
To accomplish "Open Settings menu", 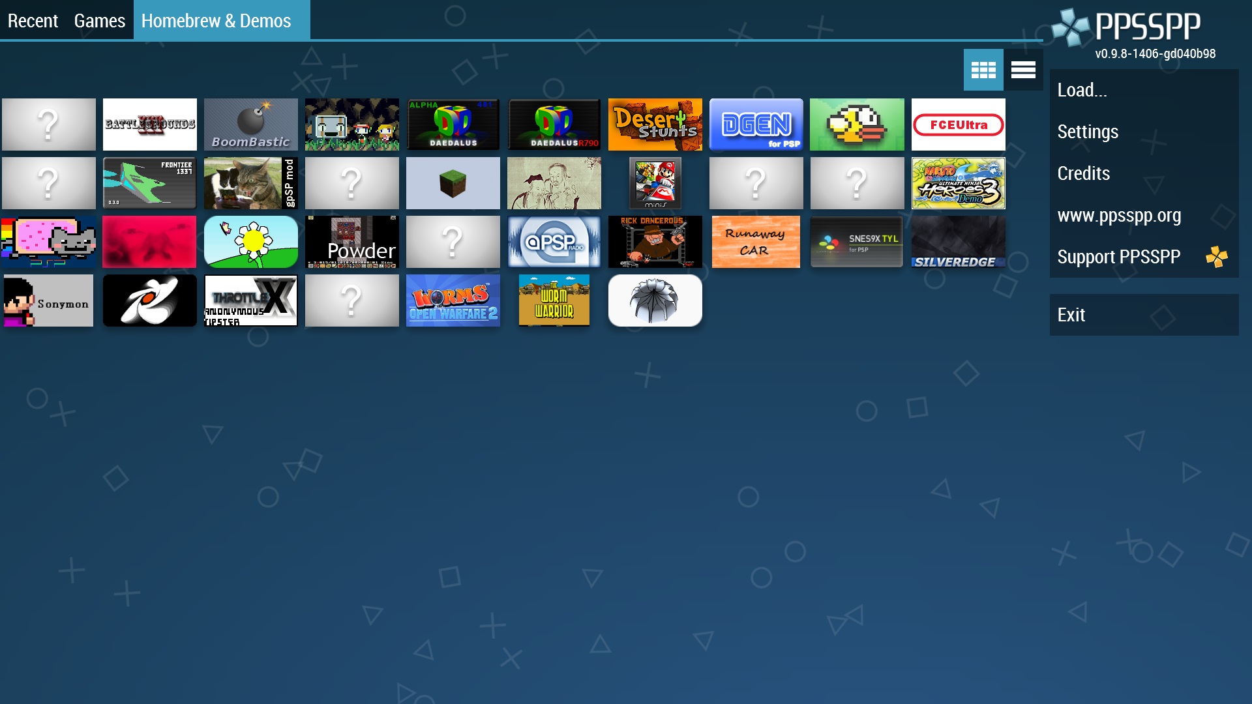I will [x=1088, y=130].
